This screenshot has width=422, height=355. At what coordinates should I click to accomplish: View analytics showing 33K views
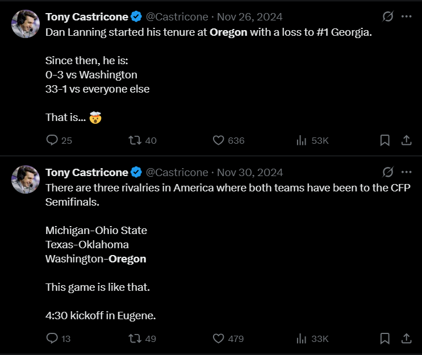302,339
